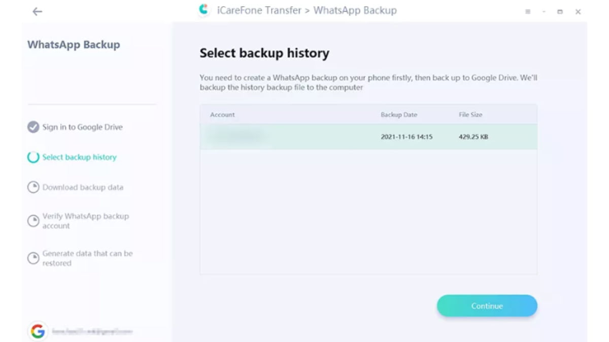Click the blurred Account name in the table
This screenshot has height=342, width=609.
(239, 137)
